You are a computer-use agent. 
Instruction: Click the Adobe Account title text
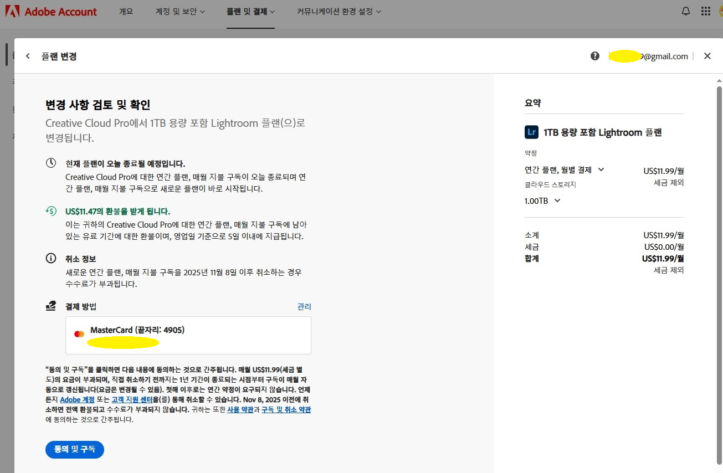(60, 11)
